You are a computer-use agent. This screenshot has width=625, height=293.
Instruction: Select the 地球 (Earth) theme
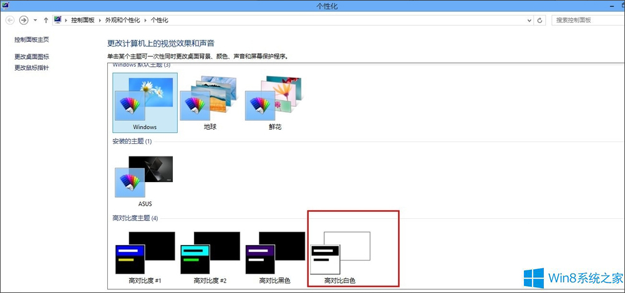click(x=209, y=102)
